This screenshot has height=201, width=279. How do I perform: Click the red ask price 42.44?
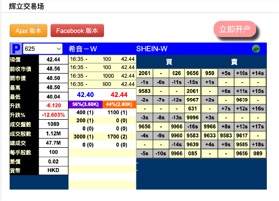(x=119, y=94)
